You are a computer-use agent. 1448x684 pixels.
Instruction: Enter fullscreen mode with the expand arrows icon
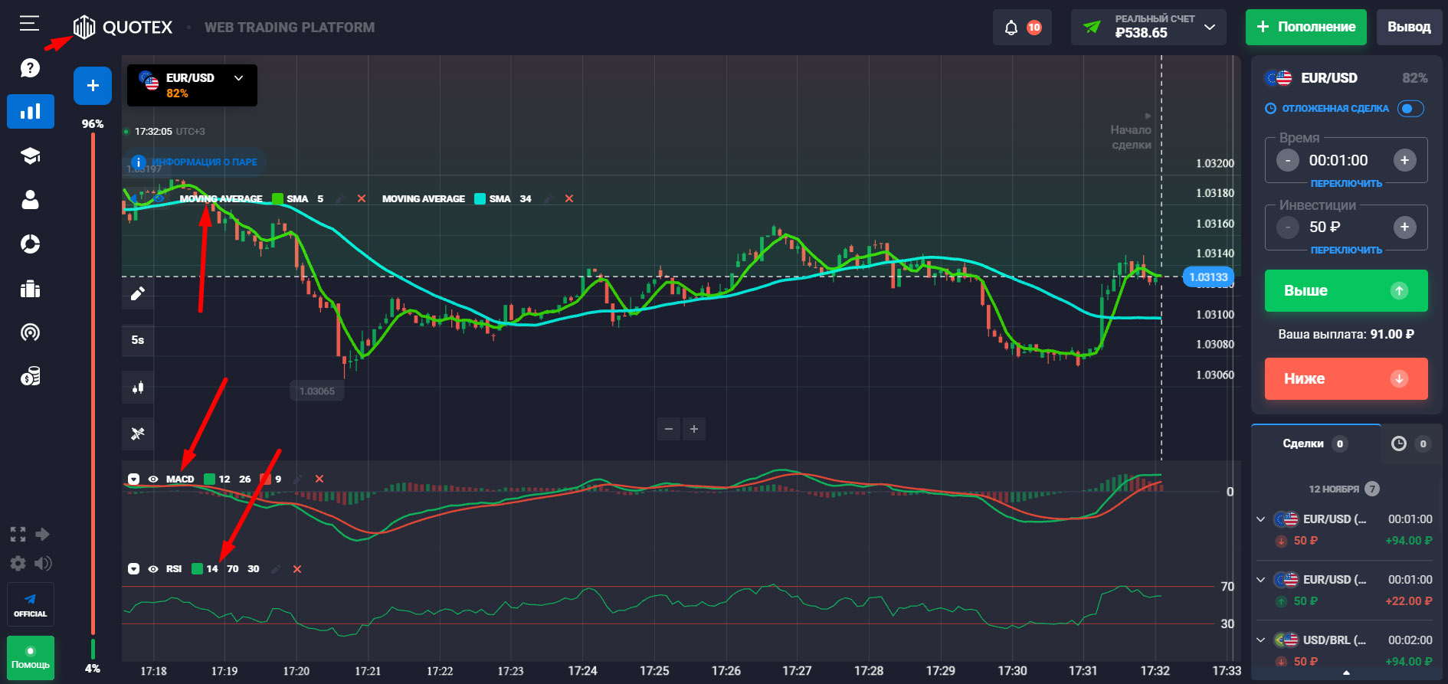[x=18, y=534]
